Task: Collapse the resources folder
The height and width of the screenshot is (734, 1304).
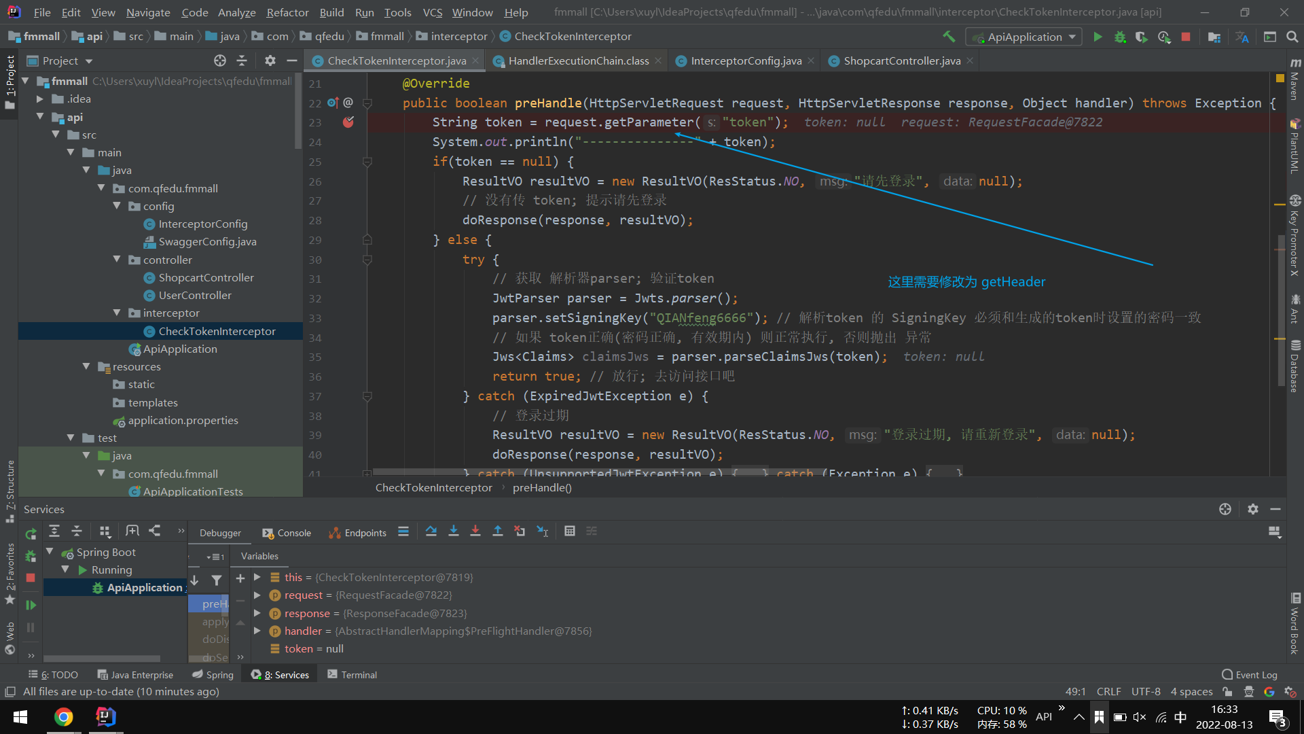Action: (86, 366)
